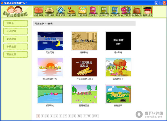This screenshot has width=167, height=121.
Task: Go to page 8 in pagination
Action: pyautogui.click(x=70, y=116)
